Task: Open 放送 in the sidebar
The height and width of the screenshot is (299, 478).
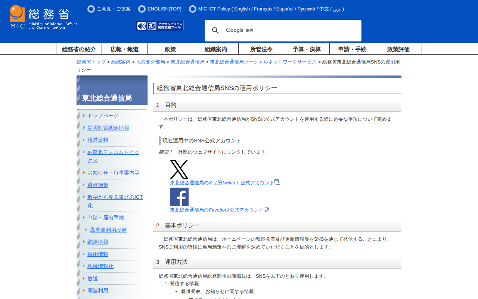Action: [x=93, y=278]
